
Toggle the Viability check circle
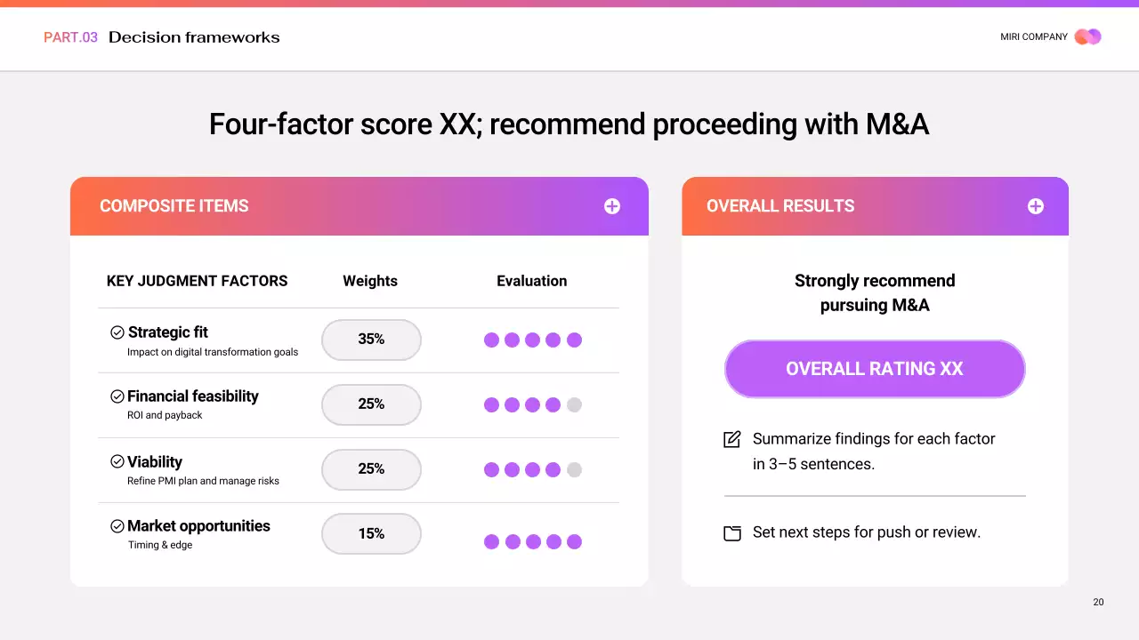coord(117,462)
